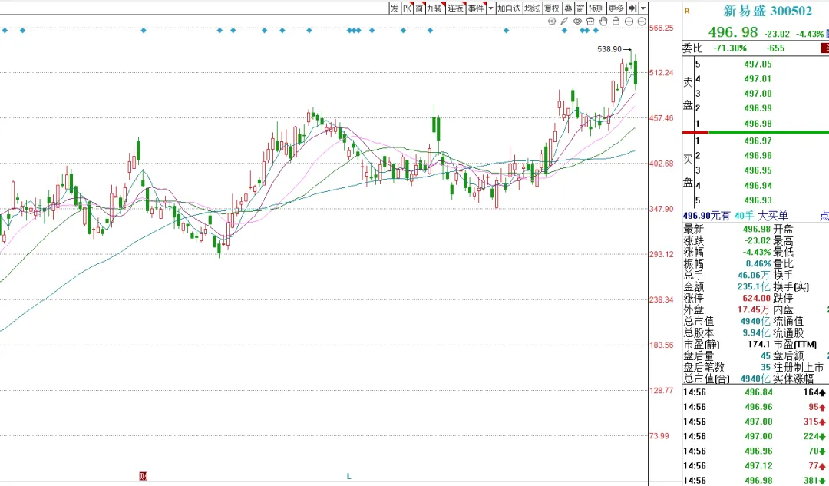Click current price 496.98 headline
The image size is (829, 486).
pos(733,33)
